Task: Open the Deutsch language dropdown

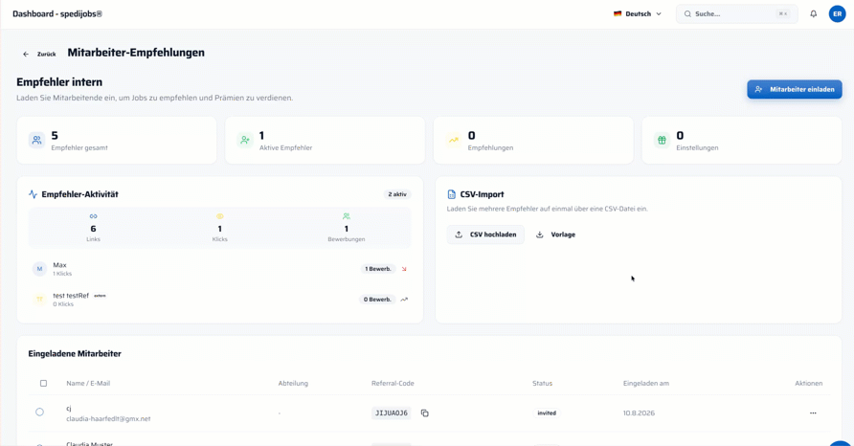Action: click(638, 14)
